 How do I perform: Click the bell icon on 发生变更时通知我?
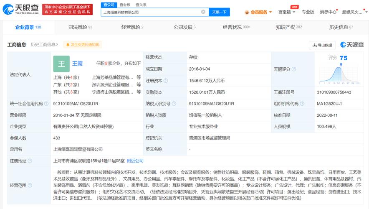(x=67, y=45)
